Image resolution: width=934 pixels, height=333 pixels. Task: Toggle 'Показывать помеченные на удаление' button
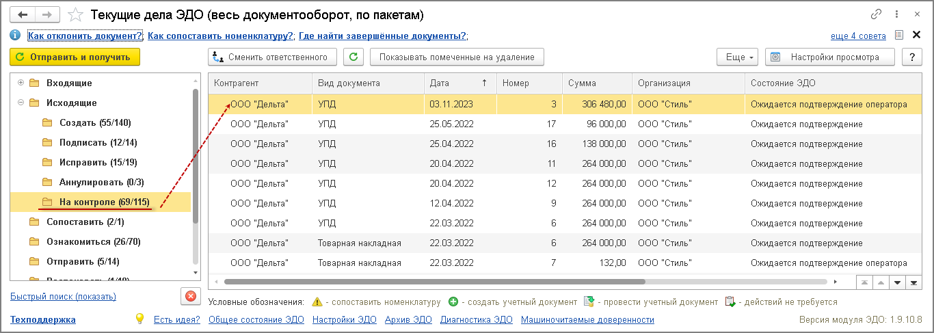click(457, 57)
